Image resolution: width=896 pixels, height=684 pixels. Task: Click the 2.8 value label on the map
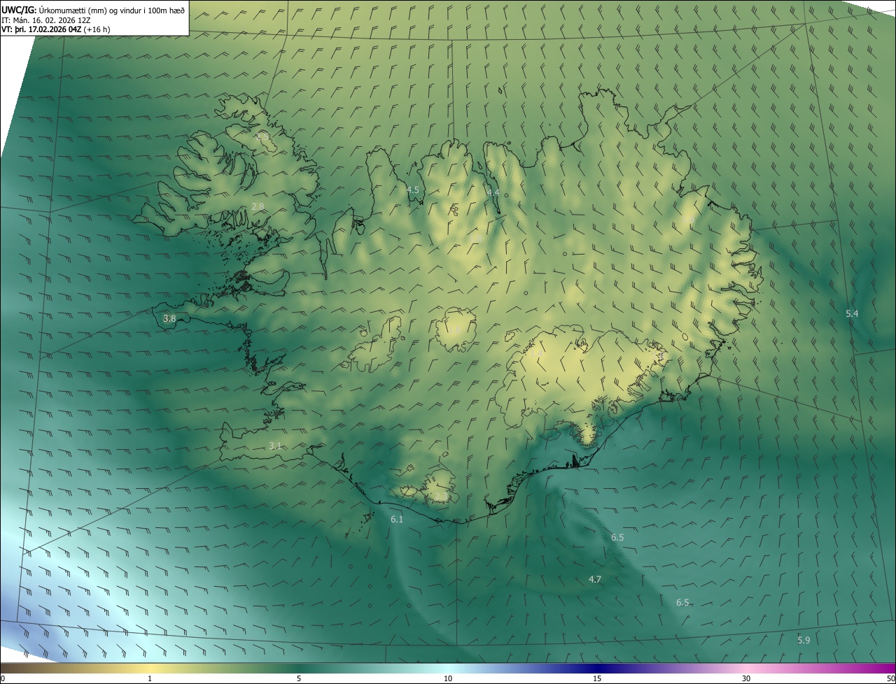(x=258, y=206)
